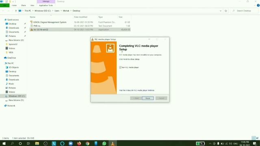This screenshot has width=260, height=146.
Task: Click Windows-SSD (C:) in address breadcrumb
Action: [43, 11]
